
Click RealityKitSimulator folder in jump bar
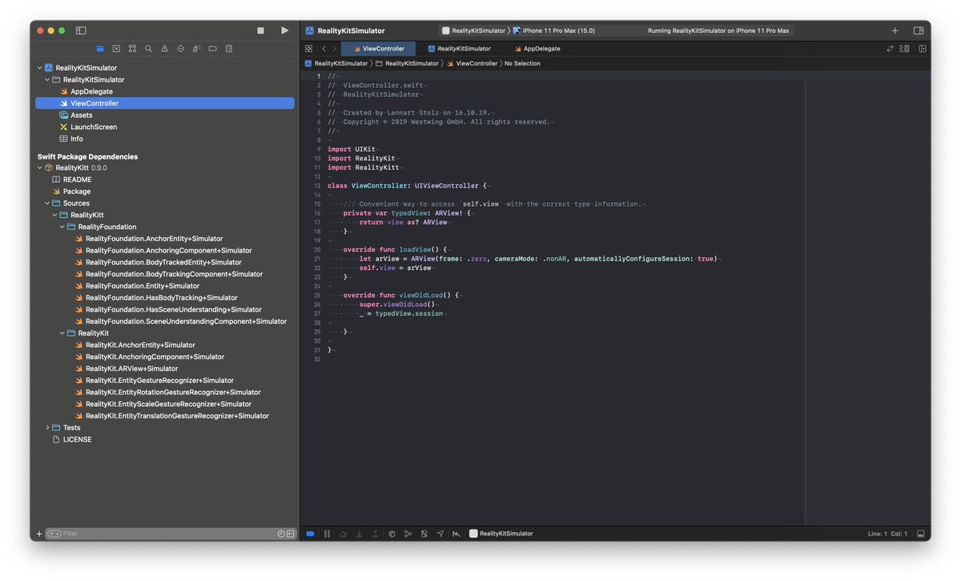[x=406, y=63]
